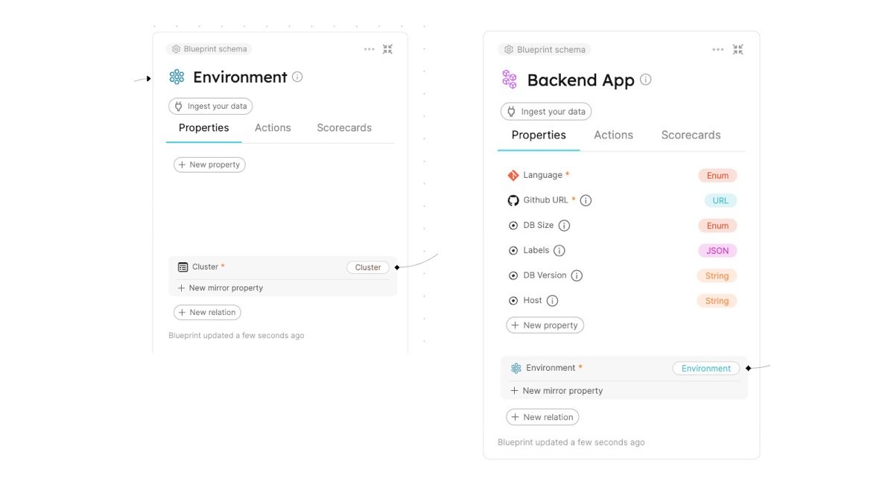Click the Host property icon
This screenshot has height=490, width=894.
(x=513, y=301)
